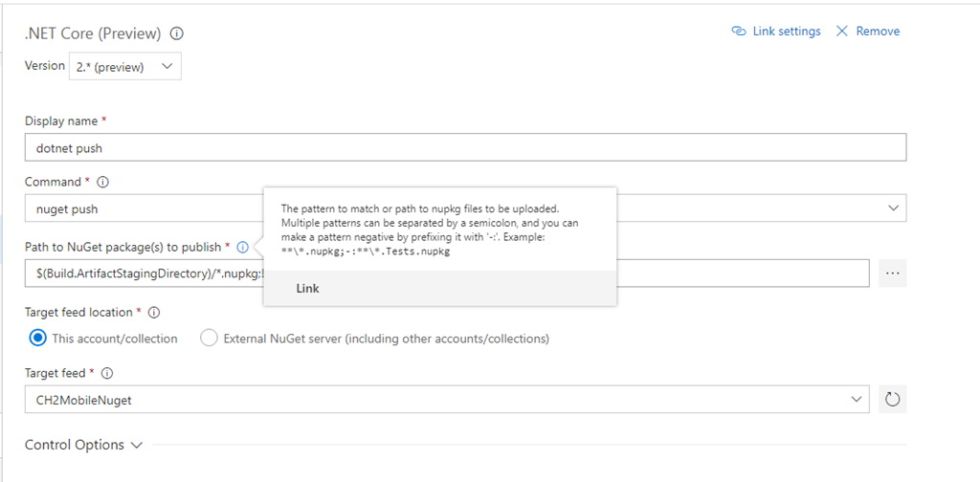Viewport: 980px width, 482px height.
Task: Open the CH2MobileNuget Target feed dropdown
Action: 446,400
